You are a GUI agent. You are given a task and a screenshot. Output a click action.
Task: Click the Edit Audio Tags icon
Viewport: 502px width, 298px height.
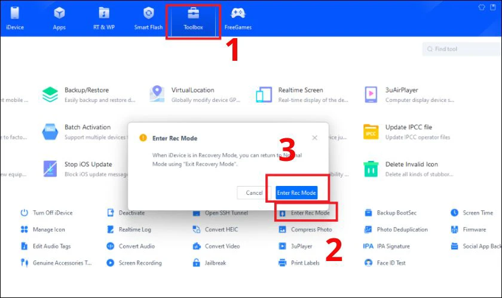(x=25, y=246)
